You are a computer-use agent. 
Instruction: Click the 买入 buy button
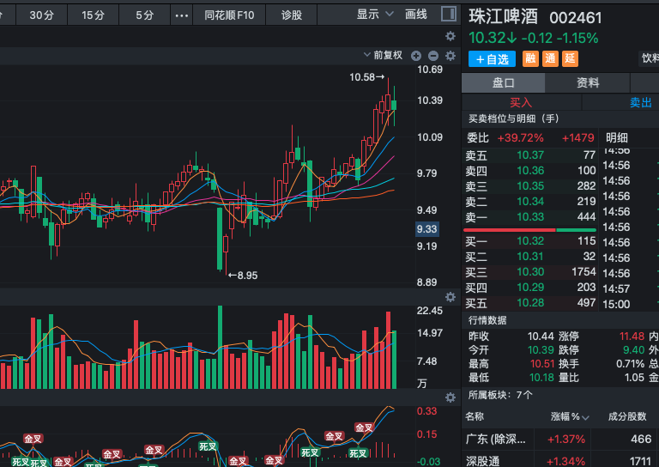pos(521,102)
